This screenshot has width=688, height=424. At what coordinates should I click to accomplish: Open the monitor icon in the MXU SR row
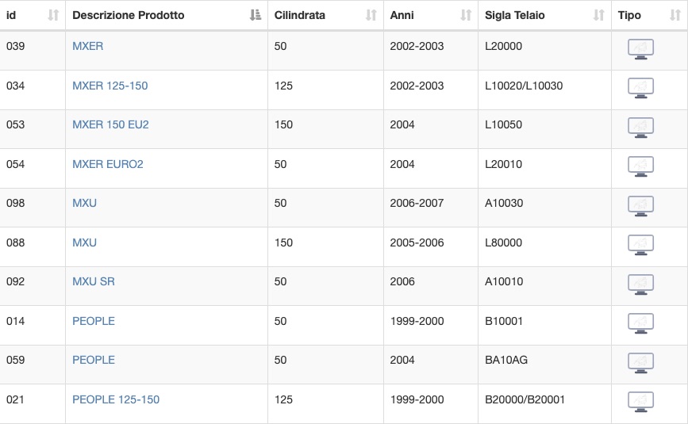pos(640,285)
